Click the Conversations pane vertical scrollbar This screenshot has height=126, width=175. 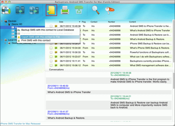[174, 81]
